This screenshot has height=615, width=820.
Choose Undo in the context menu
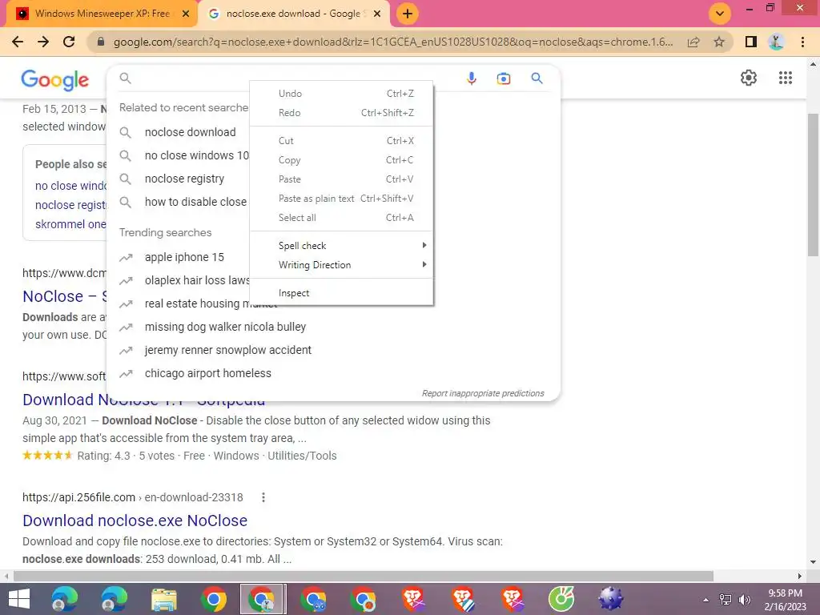point(341,94)
